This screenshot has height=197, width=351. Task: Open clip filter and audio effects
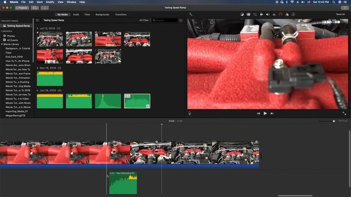(x=287, y=15)
